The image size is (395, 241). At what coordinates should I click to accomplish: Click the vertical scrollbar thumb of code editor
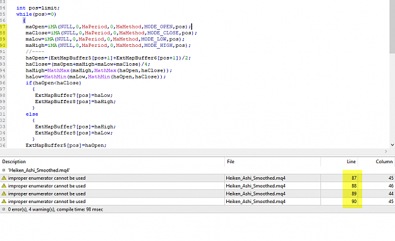point(392,27)
